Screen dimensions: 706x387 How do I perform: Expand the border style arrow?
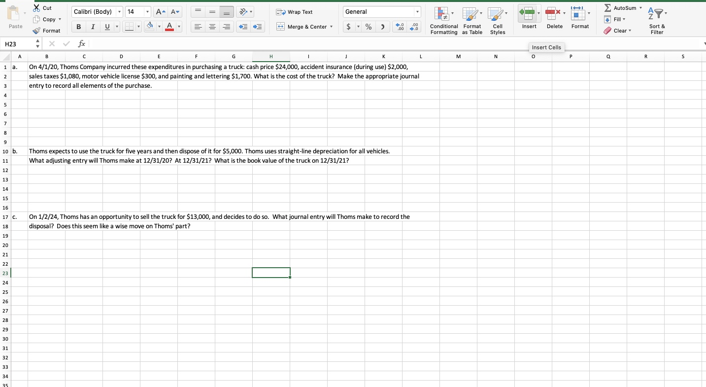pyautogui.click(x=138, y=27)
